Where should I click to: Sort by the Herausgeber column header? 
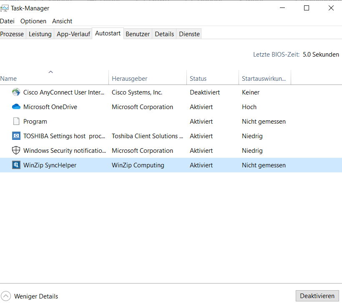click(x=148, y=78)
